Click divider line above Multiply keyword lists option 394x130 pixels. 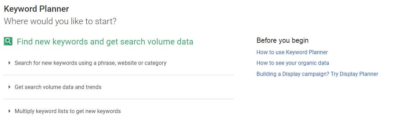(x=118, y=99)
